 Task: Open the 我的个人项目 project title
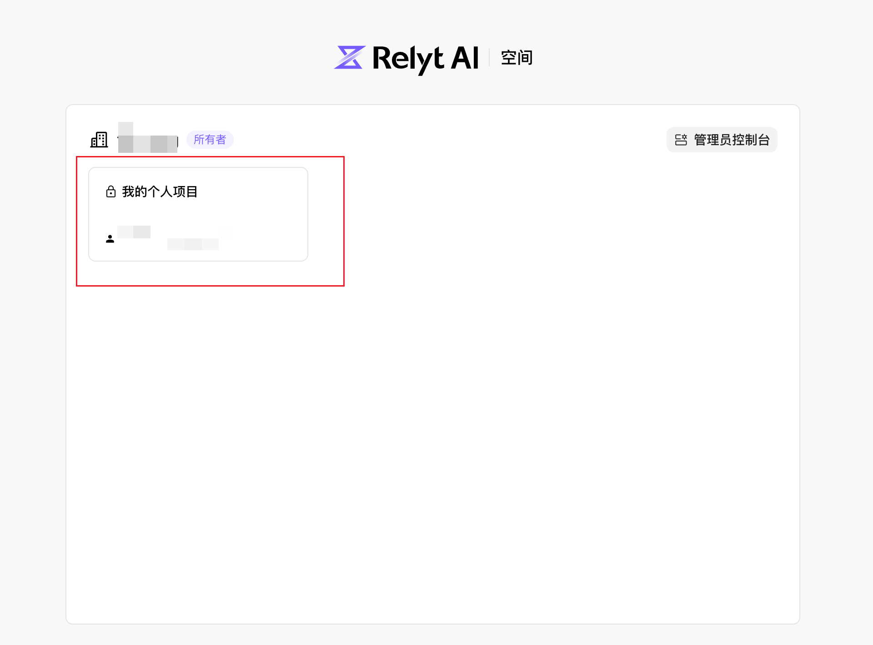159,191
